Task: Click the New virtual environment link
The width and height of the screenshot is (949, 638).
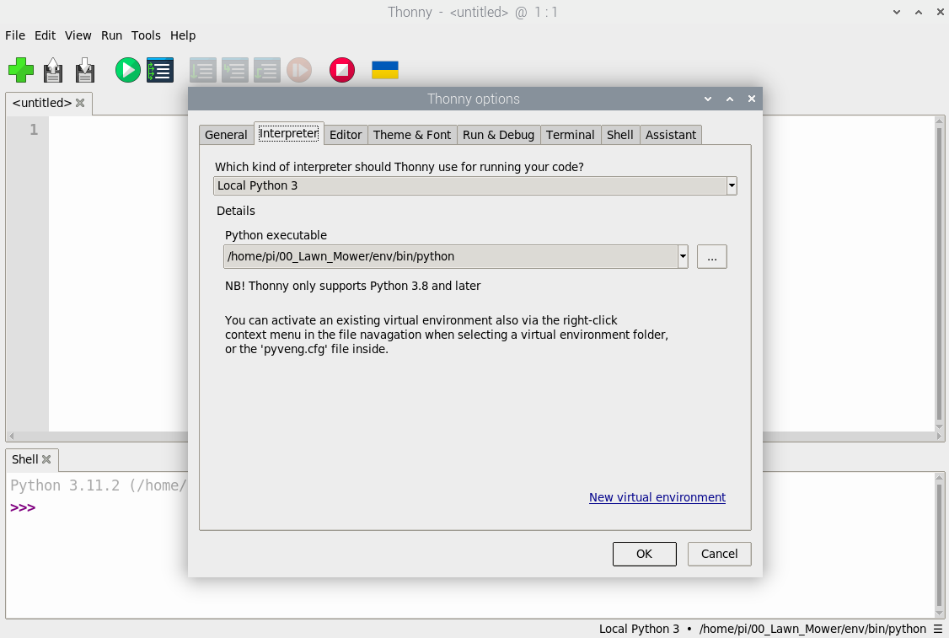Action: [657, 497]
